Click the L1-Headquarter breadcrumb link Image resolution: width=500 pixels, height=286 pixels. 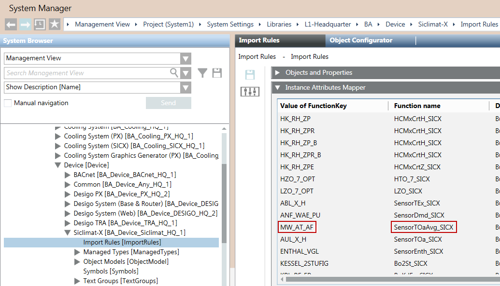click(x=327, y=24)
